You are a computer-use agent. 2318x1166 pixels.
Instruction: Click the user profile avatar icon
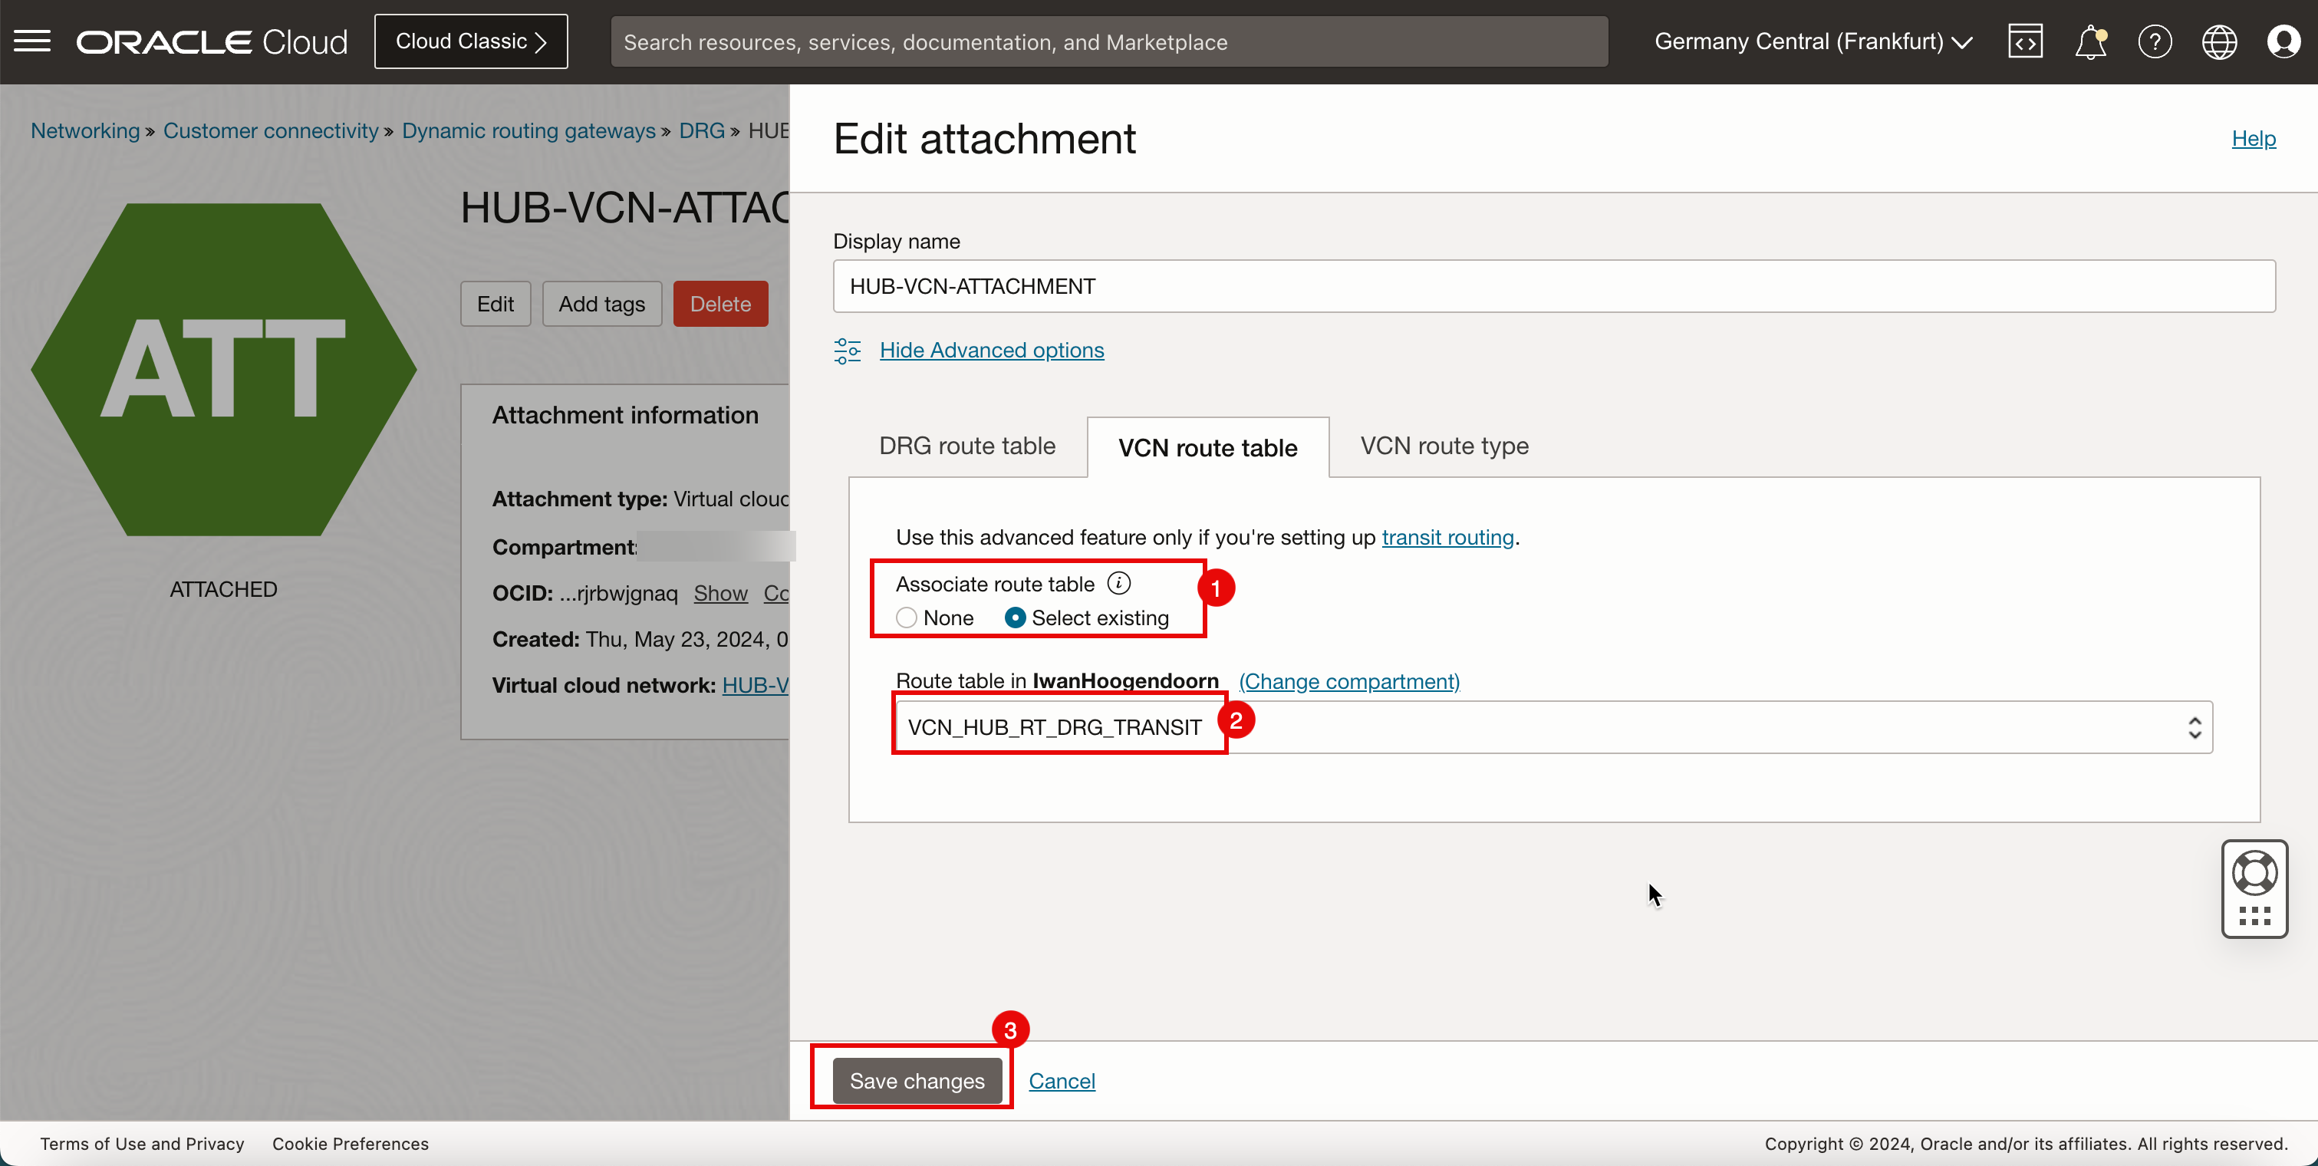(x=2283, y=41)
